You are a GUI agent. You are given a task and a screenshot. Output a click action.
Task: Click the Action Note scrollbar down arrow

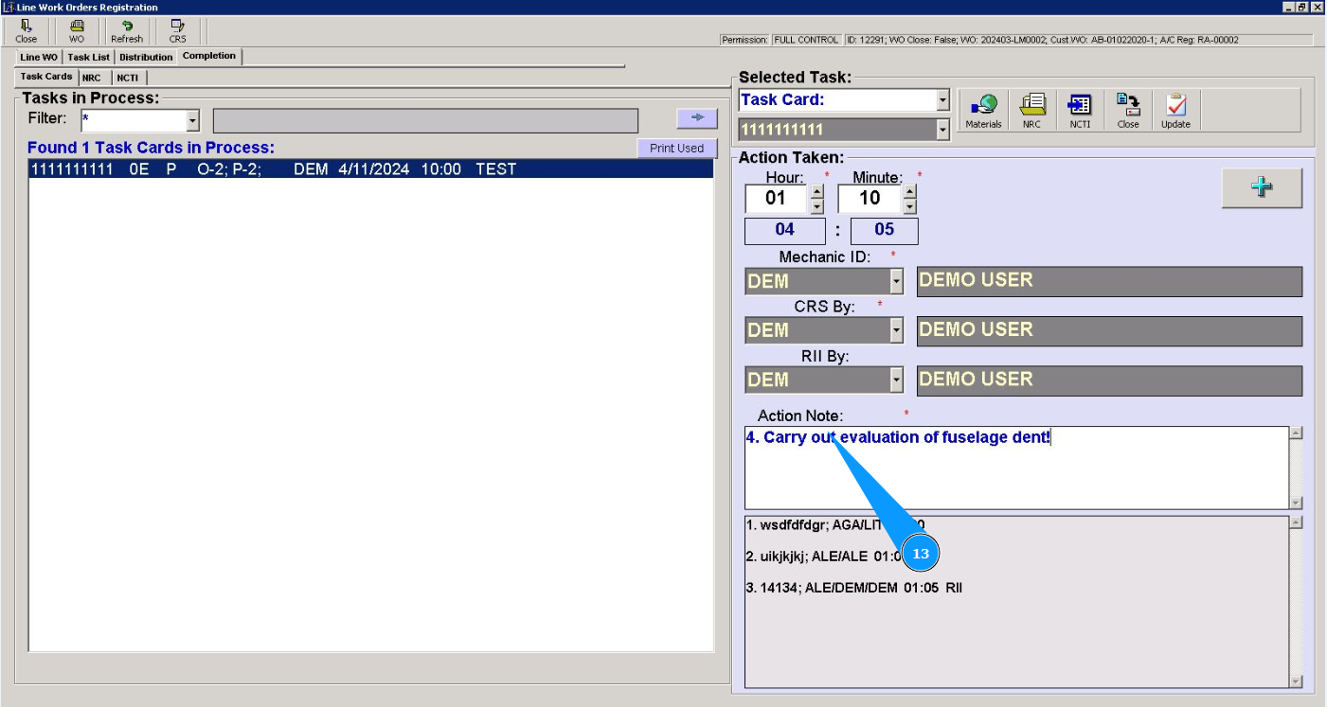[1296, 503]
